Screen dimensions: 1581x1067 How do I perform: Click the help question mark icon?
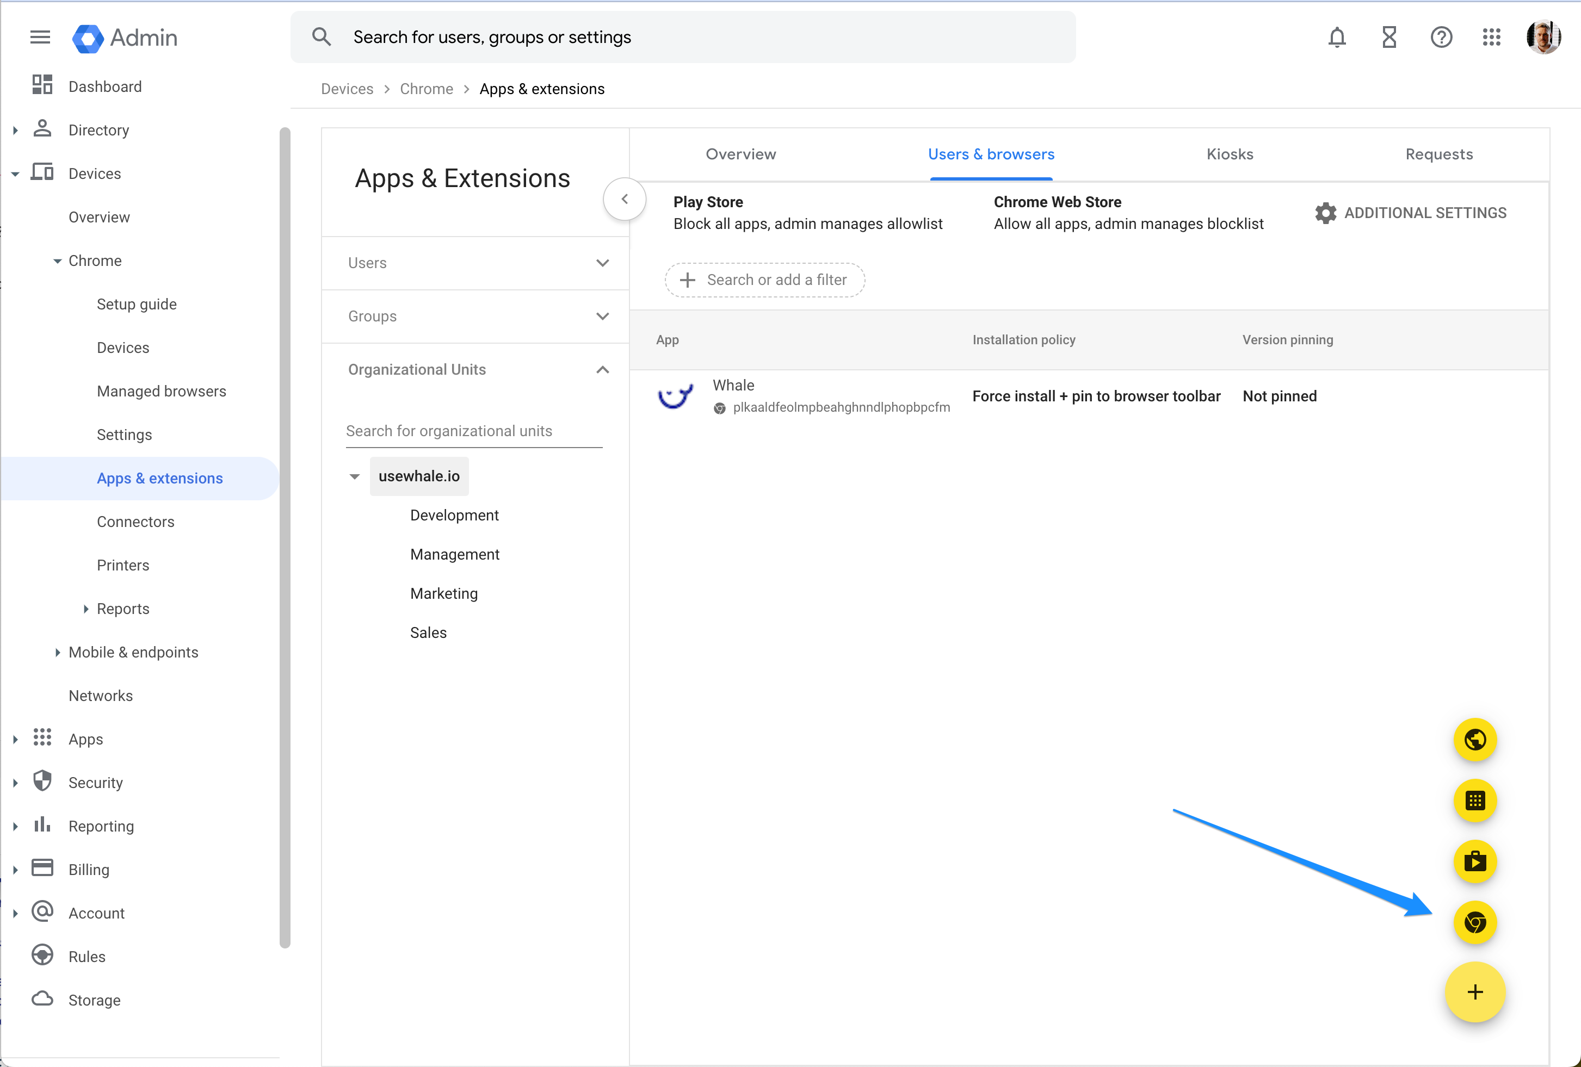[x=1441, y=38]
